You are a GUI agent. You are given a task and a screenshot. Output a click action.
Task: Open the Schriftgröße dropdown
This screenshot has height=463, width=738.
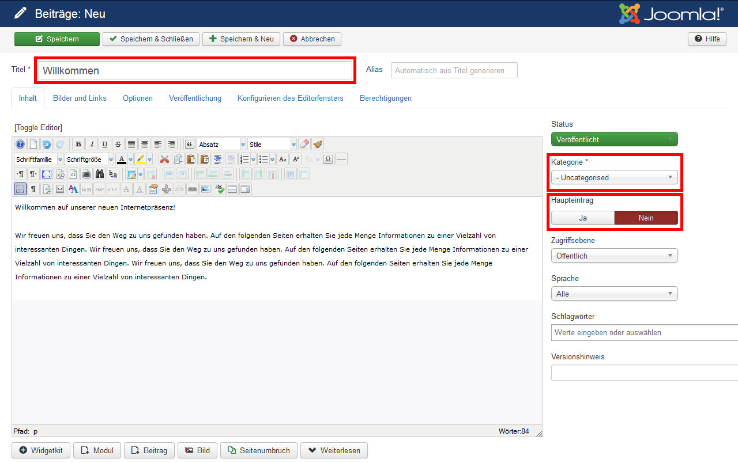point(89,160)
